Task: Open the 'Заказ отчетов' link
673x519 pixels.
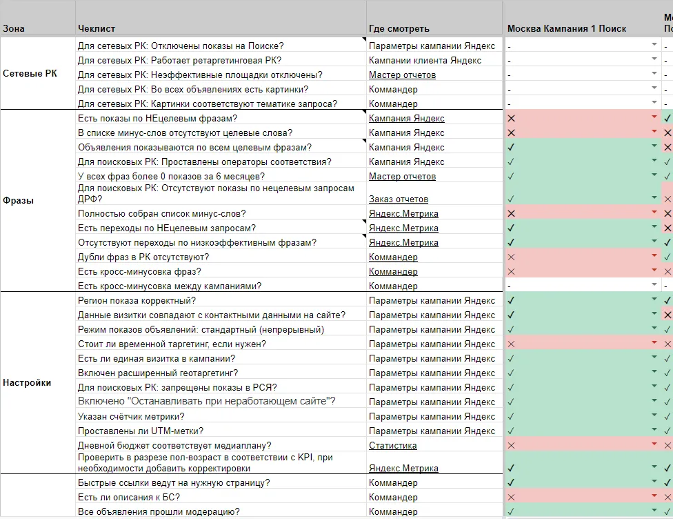Action: tap(399, 199)
